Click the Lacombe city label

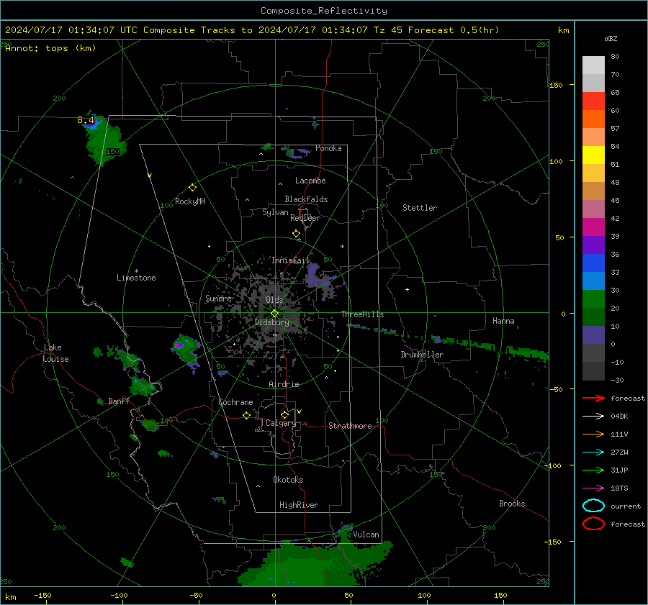(310, 181)
